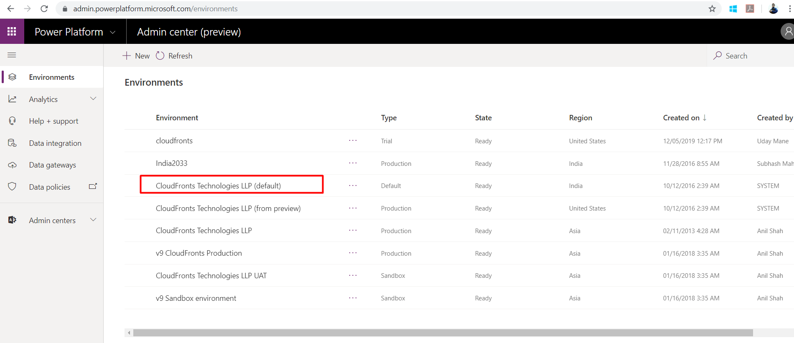The image size is (794, 343).
Task: Click the browser back arrow
Action: click(11, 9)
